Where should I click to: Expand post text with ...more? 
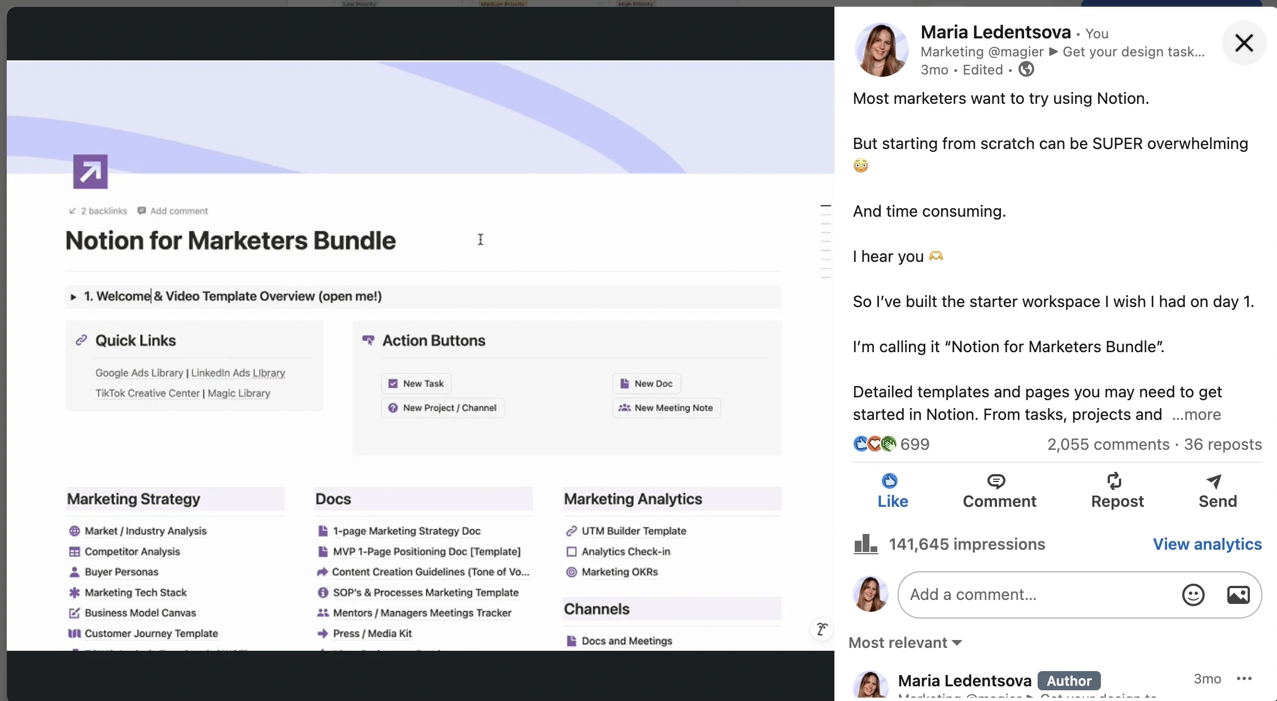[1196, 415]
